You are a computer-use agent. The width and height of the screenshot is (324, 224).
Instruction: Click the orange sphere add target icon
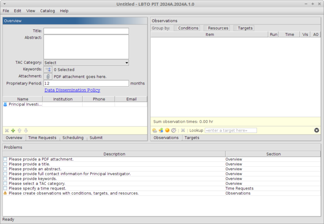tap(167, 130)
